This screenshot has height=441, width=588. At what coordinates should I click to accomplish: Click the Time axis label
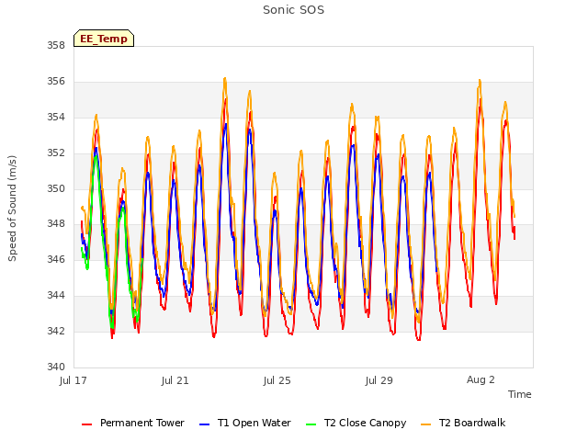tap(520, 394)
